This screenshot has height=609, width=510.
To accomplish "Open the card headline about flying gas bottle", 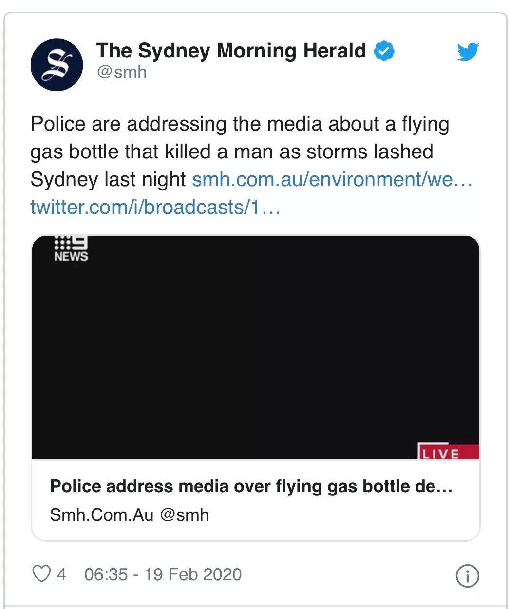I will [251, 486].
